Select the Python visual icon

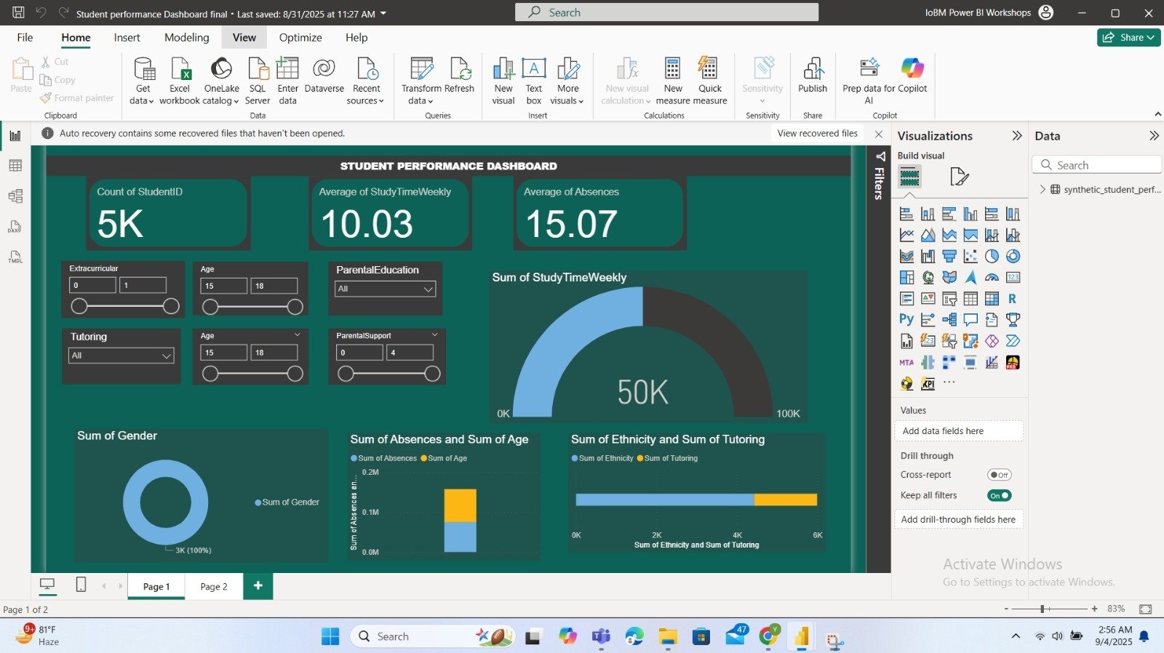tap(906, 319)
